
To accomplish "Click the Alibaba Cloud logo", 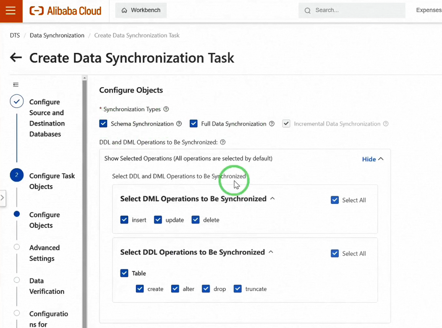I will point(66,11).
